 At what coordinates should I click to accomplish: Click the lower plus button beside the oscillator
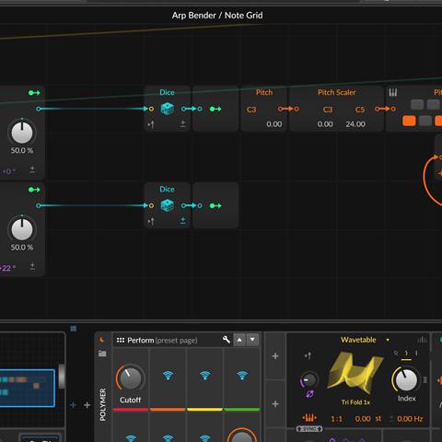point(275,404)
